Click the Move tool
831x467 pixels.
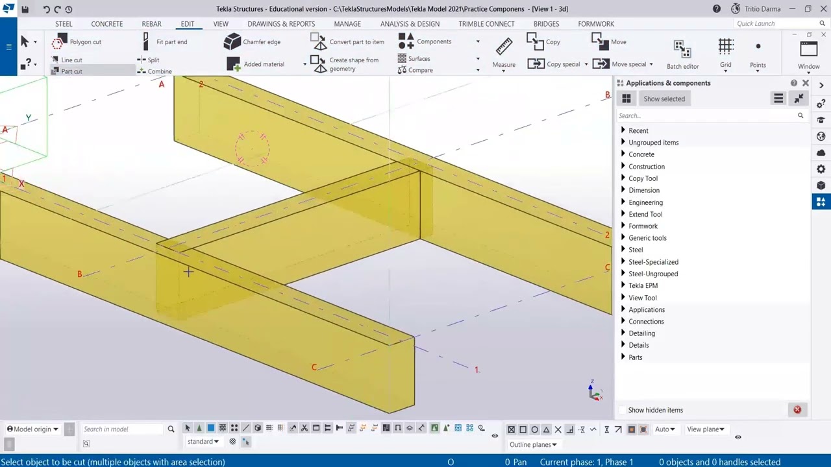(610, 42)
